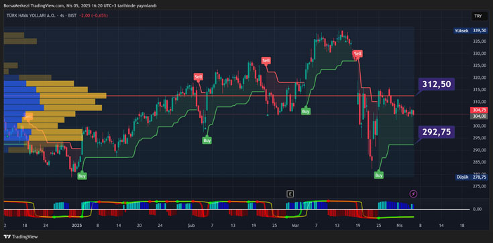Click the -2,00 (-0,65%) change value

pos(93,15)
